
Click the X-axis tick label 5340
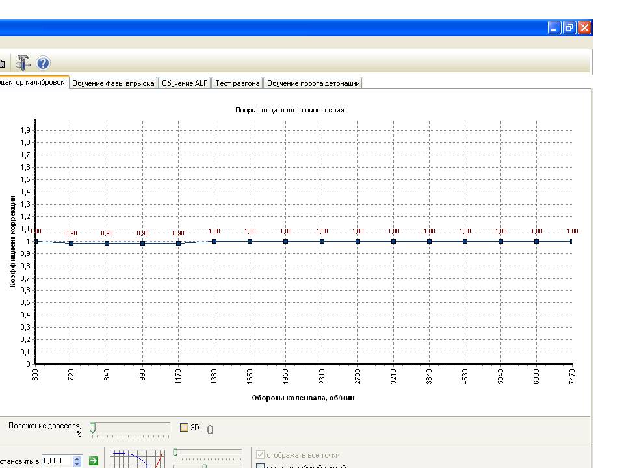[501, 376]
